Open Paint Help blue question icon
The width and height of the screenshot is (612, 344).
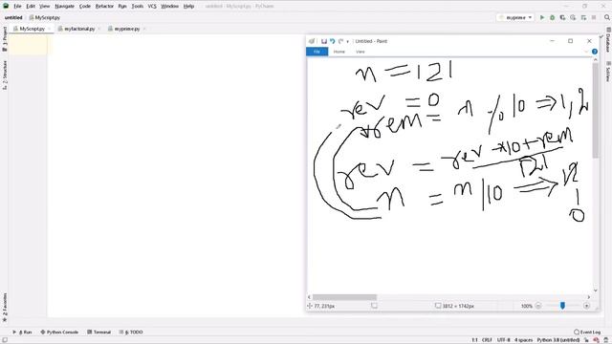click(x=595, y=52)
